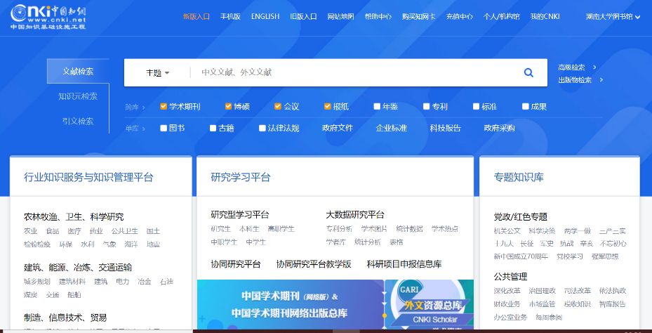Uncheck the 报纸 checkbox

click(x=327, y=106)
